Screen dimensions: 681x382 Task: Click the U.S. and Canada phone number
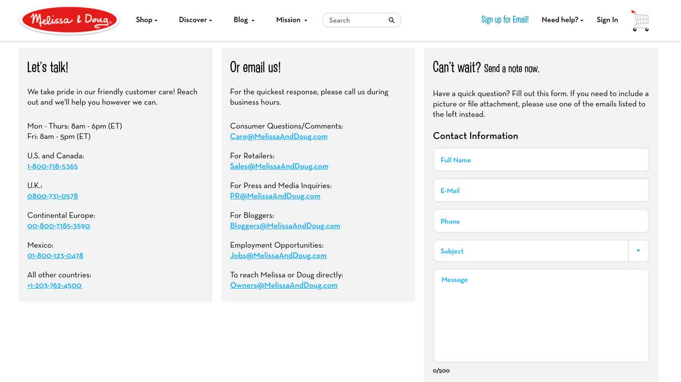click(x=53, y=167)
